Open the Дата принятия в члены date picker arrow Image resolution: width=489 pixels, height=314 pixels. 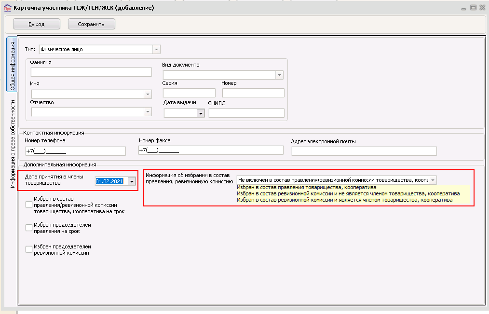point(132,181)
